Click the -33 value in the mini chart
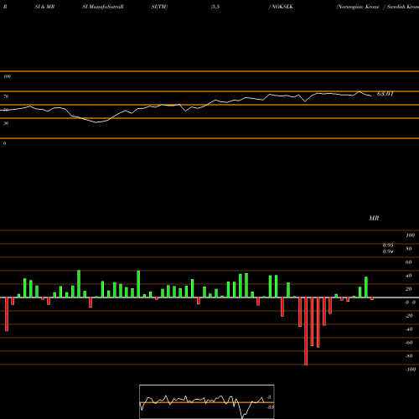 (270, 407)
